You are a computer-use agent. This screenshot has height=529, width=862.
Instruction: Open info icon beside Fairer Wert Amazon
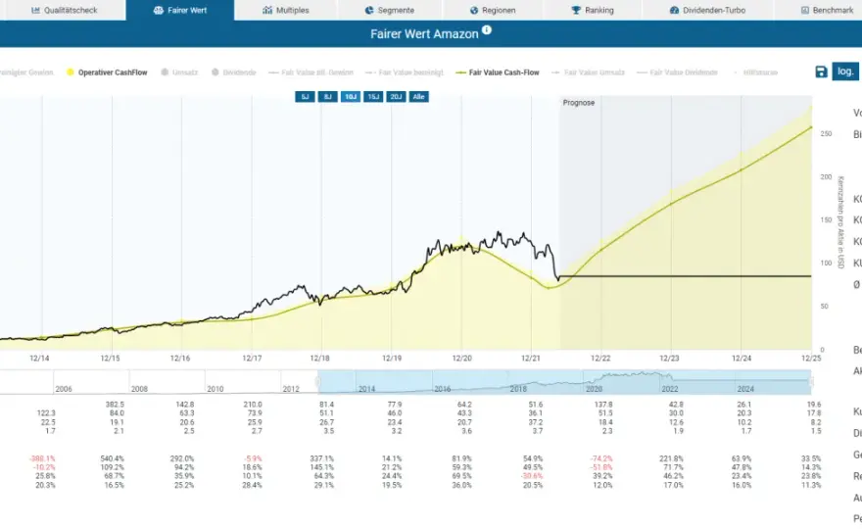point(487,30)
